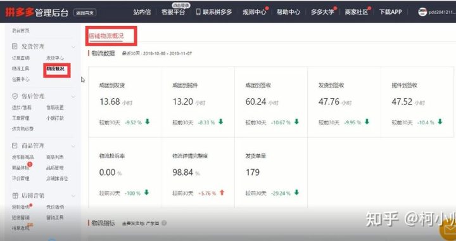The image size is (456, 241).
Task: Open 品质管理 in sidebar
Action: click(x=55, y=167)
